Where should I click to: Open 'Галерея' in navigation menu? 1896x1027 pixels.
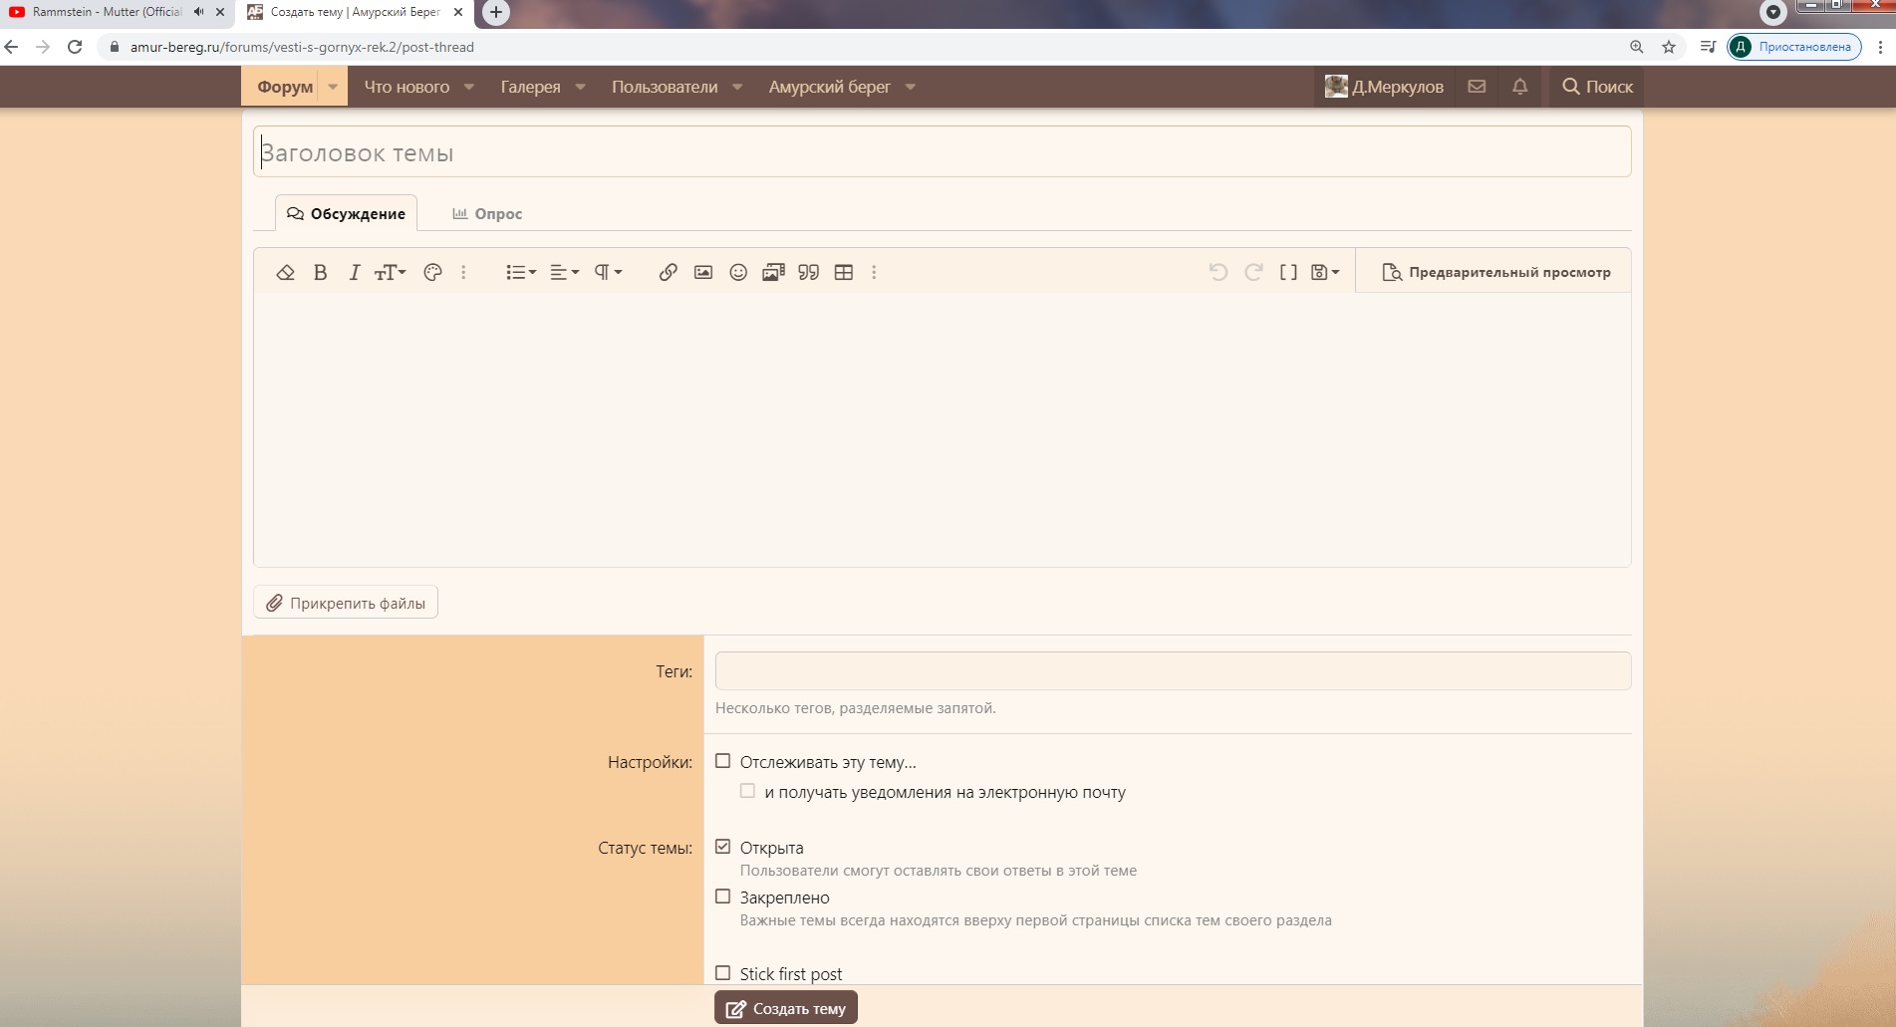pos(530,87)
